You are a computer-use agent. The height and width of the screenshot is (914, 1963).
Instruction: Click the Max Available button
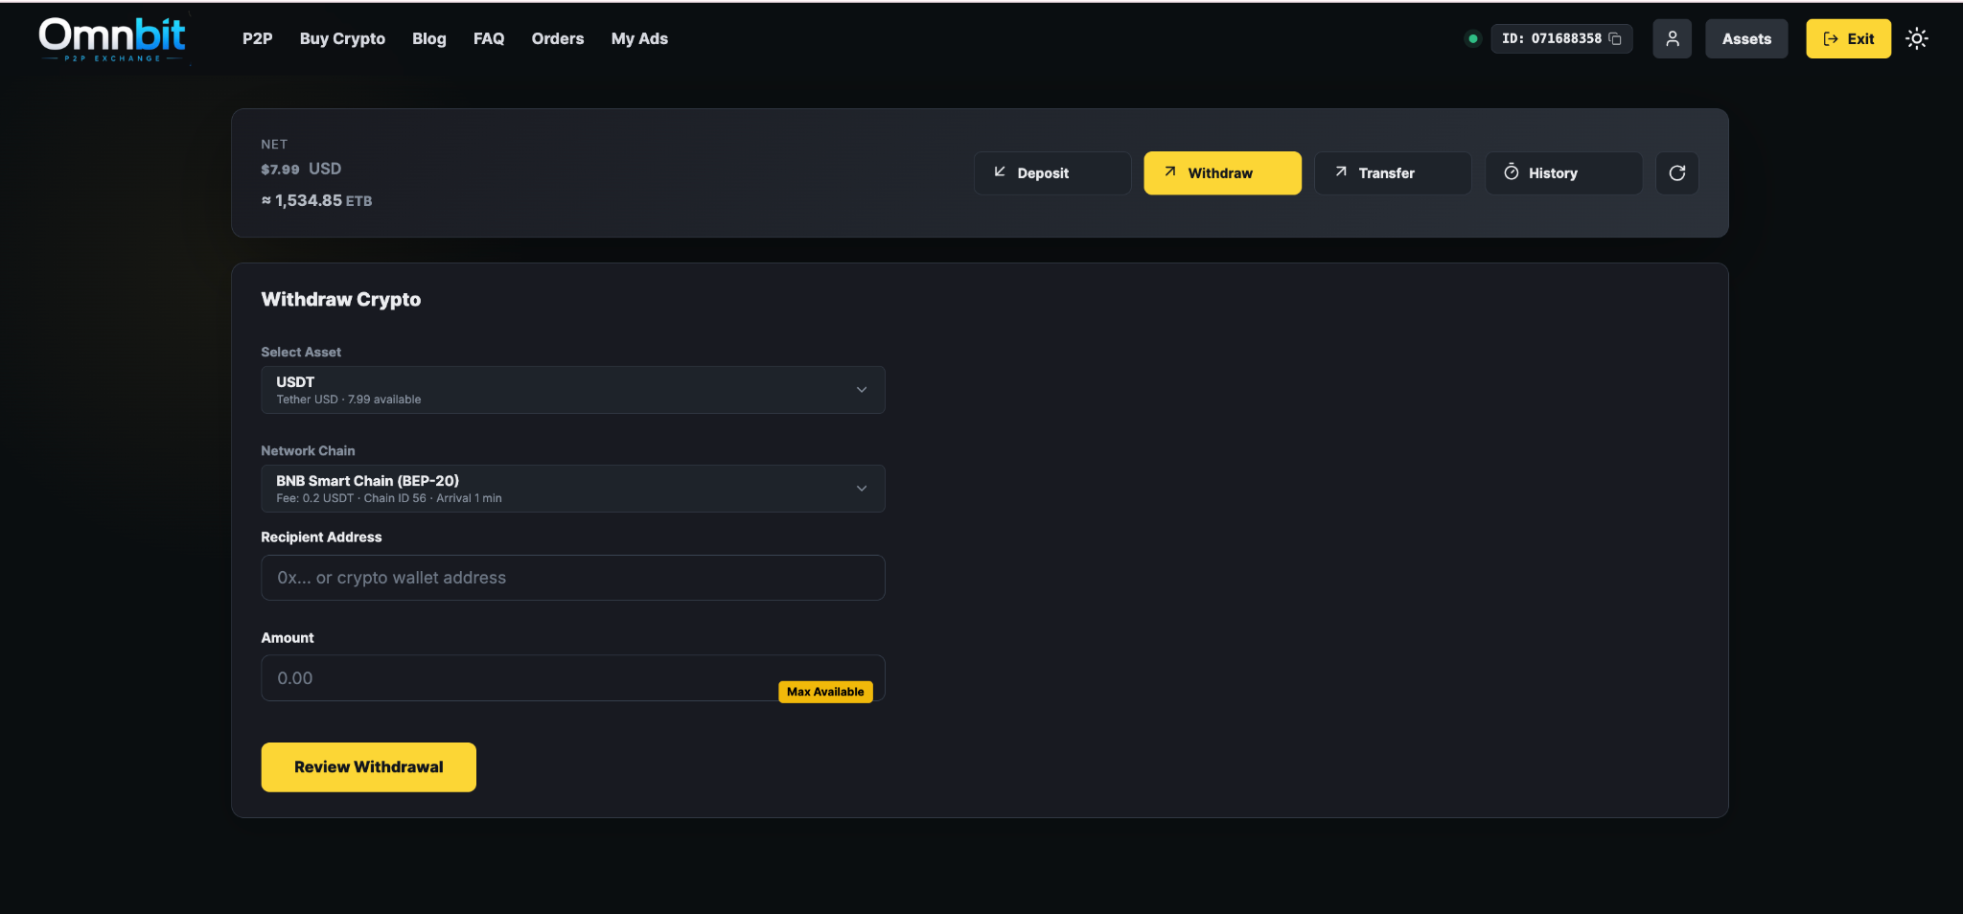point(825,692)
